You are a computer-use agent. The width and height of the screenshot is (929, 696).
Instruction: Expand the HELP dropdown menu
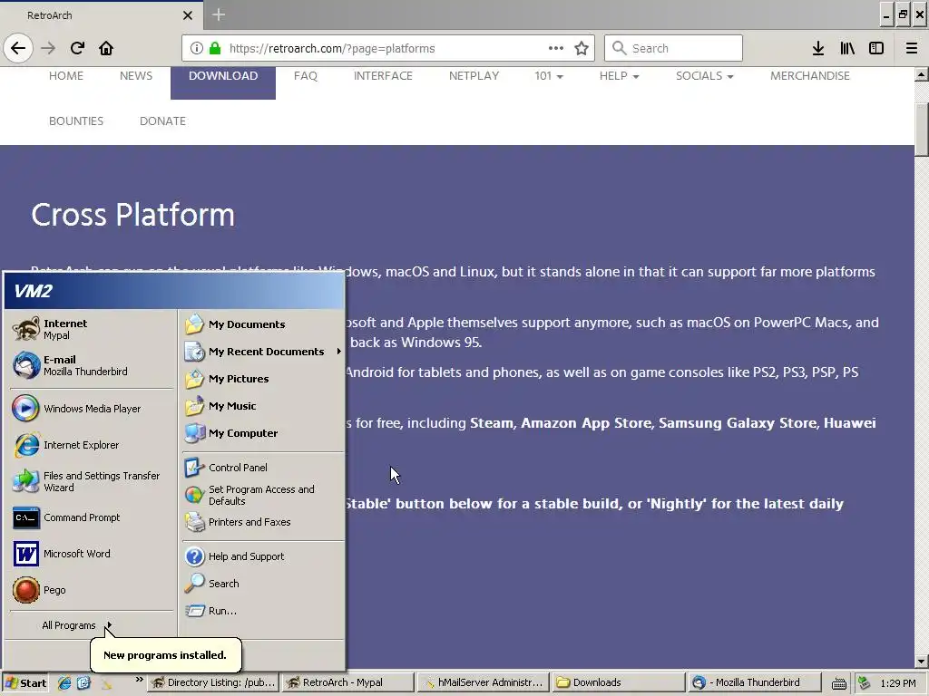click(x=619, y=76)
